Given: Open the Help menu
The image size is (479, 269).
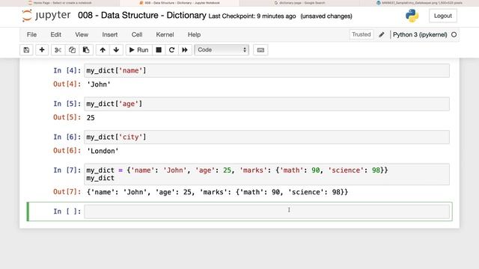Looking at the screenshot, I should pyautogui.click(x=194, y=35).
